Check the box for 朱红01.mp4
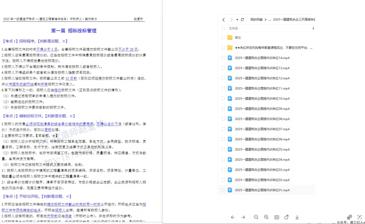Screen dimensions: 365x224 (223, 190)
